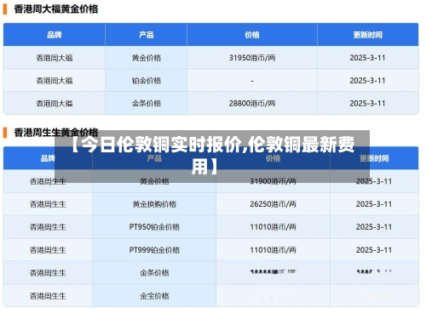Select the 品牌 header in the 周生生 table
This screenshot has height=313, width=426.
[48, 158]
